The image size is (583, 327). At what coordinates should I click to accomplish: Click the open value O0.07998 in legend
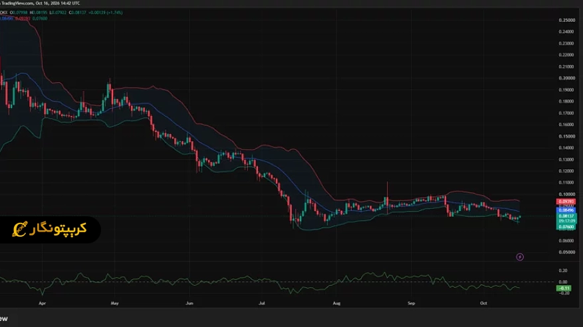click(x=19, y=13)
